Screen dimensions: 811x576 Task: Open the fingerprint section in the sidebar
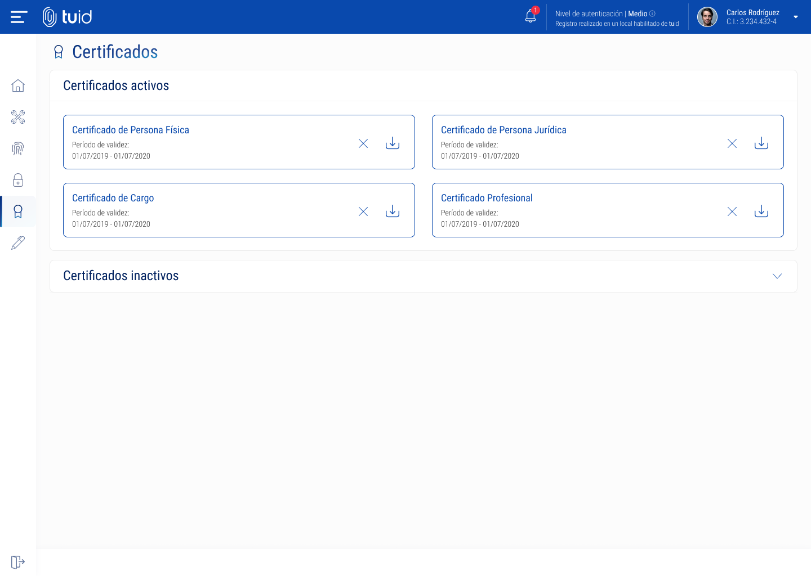click(18, 148)
